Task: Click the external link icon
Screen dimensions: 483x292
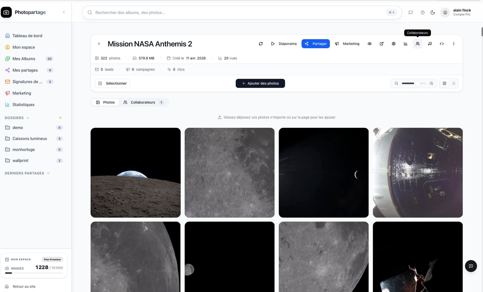Action: (x=382, y=44)
